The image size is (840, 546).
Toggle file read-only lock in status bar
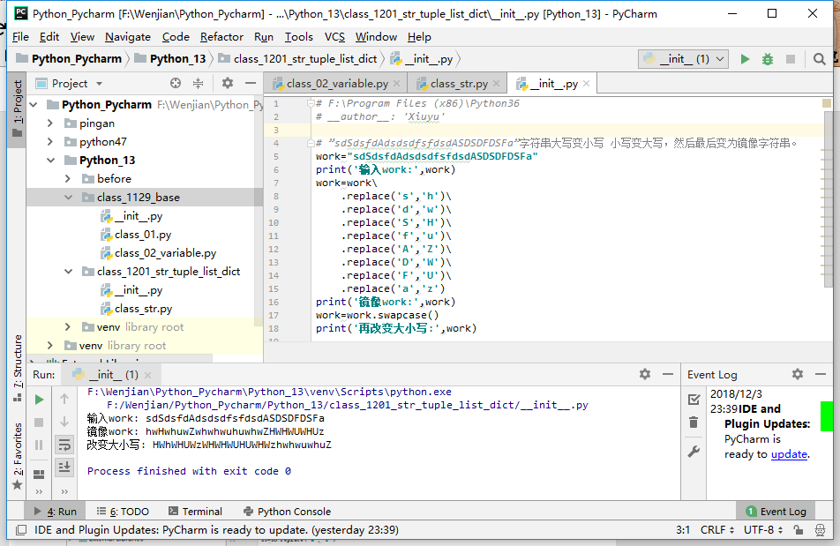click(799, 530)
